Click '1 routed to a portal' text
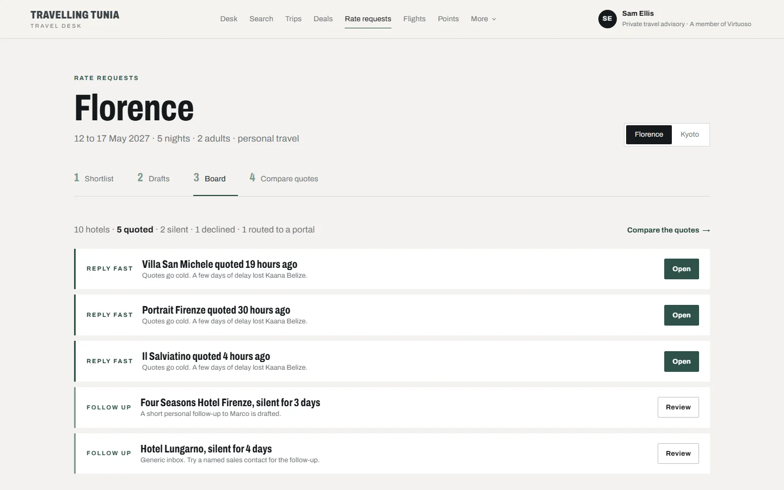The image size is (784, 490). coord(278,230)
